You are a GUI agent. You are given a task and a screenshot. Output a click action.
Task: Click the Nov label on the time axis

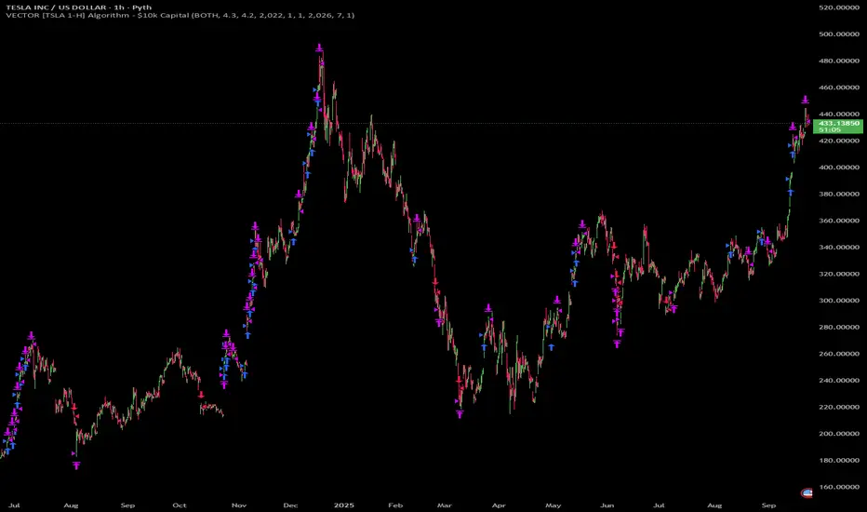(239, 505)
